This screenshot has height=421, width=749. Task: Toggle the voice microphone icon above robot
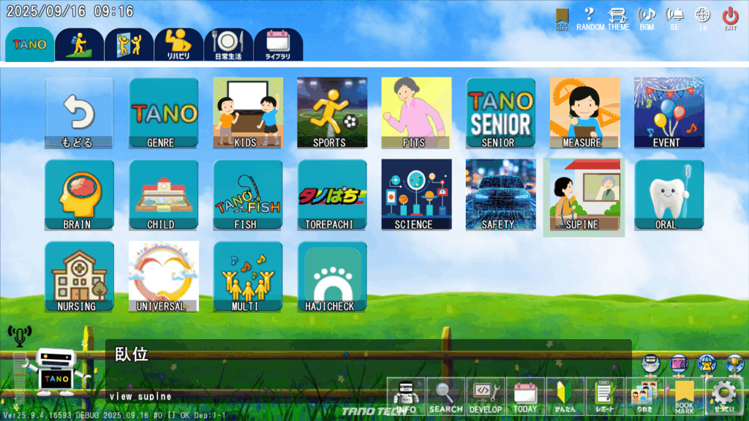[x=20, y=335]
